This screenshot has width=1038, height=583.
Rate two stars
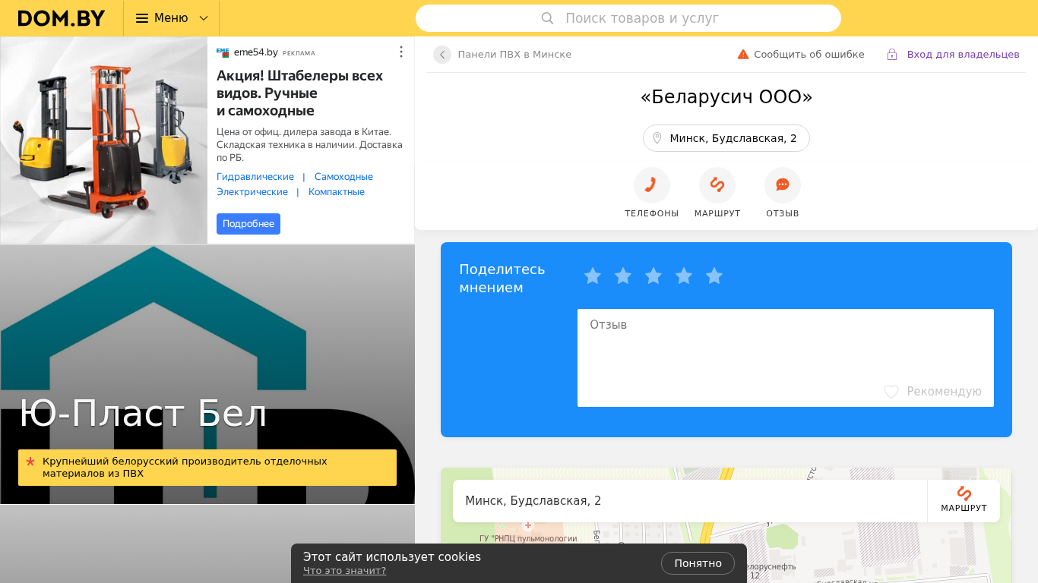coord(623,276)
